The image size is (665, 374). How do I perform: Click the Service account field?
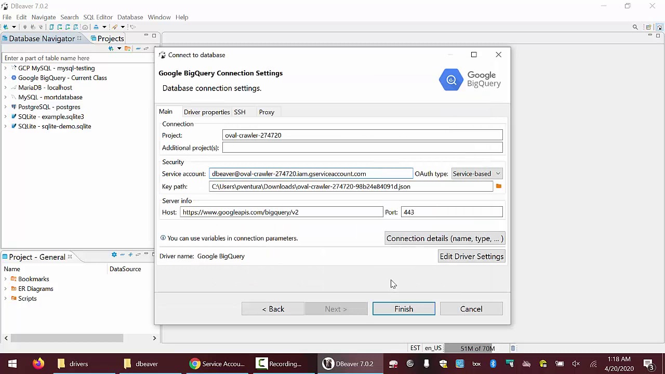[311, 173]
